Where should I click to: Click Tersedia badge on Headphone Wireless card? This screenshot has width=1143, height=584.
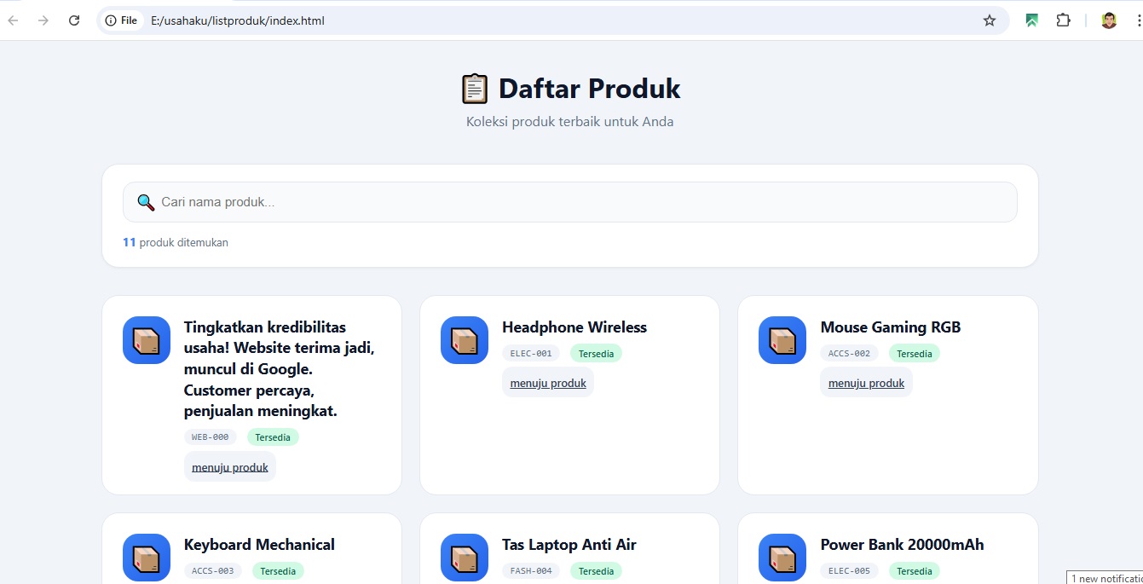pyautogui.click(x=596, y=353)
